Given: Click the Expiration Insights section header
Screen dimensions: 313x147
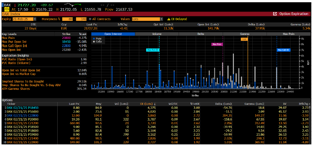Looking at the screenshot, I should tap(44, 55).
